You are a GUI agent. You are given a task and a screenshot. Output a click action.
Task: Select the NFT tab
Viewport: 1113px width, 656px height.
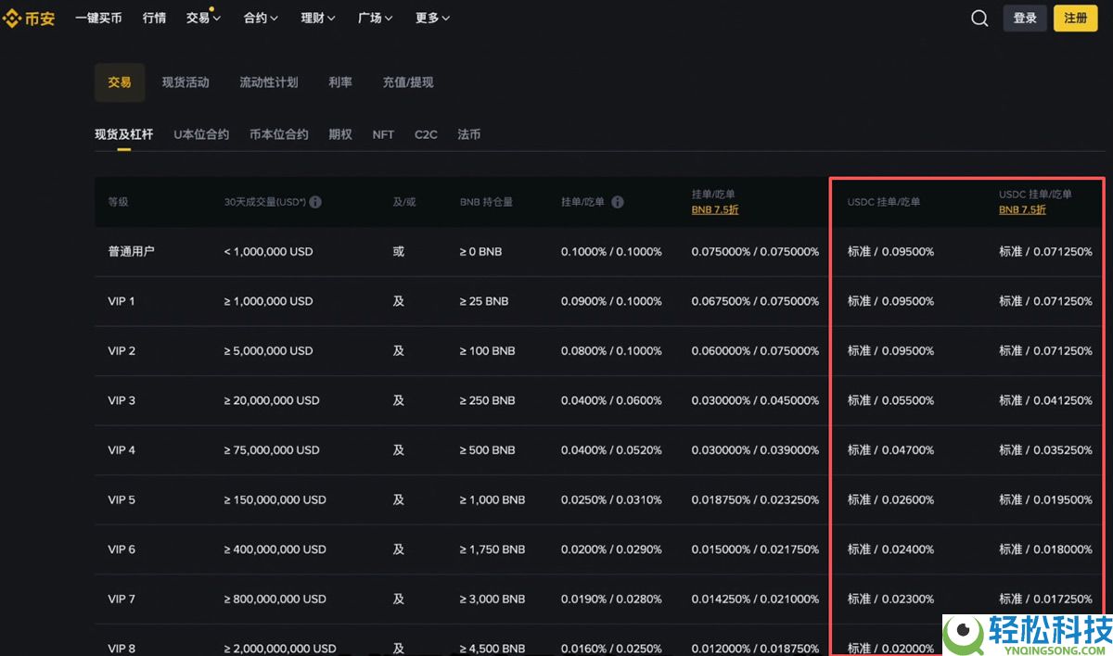click(383, 134)
